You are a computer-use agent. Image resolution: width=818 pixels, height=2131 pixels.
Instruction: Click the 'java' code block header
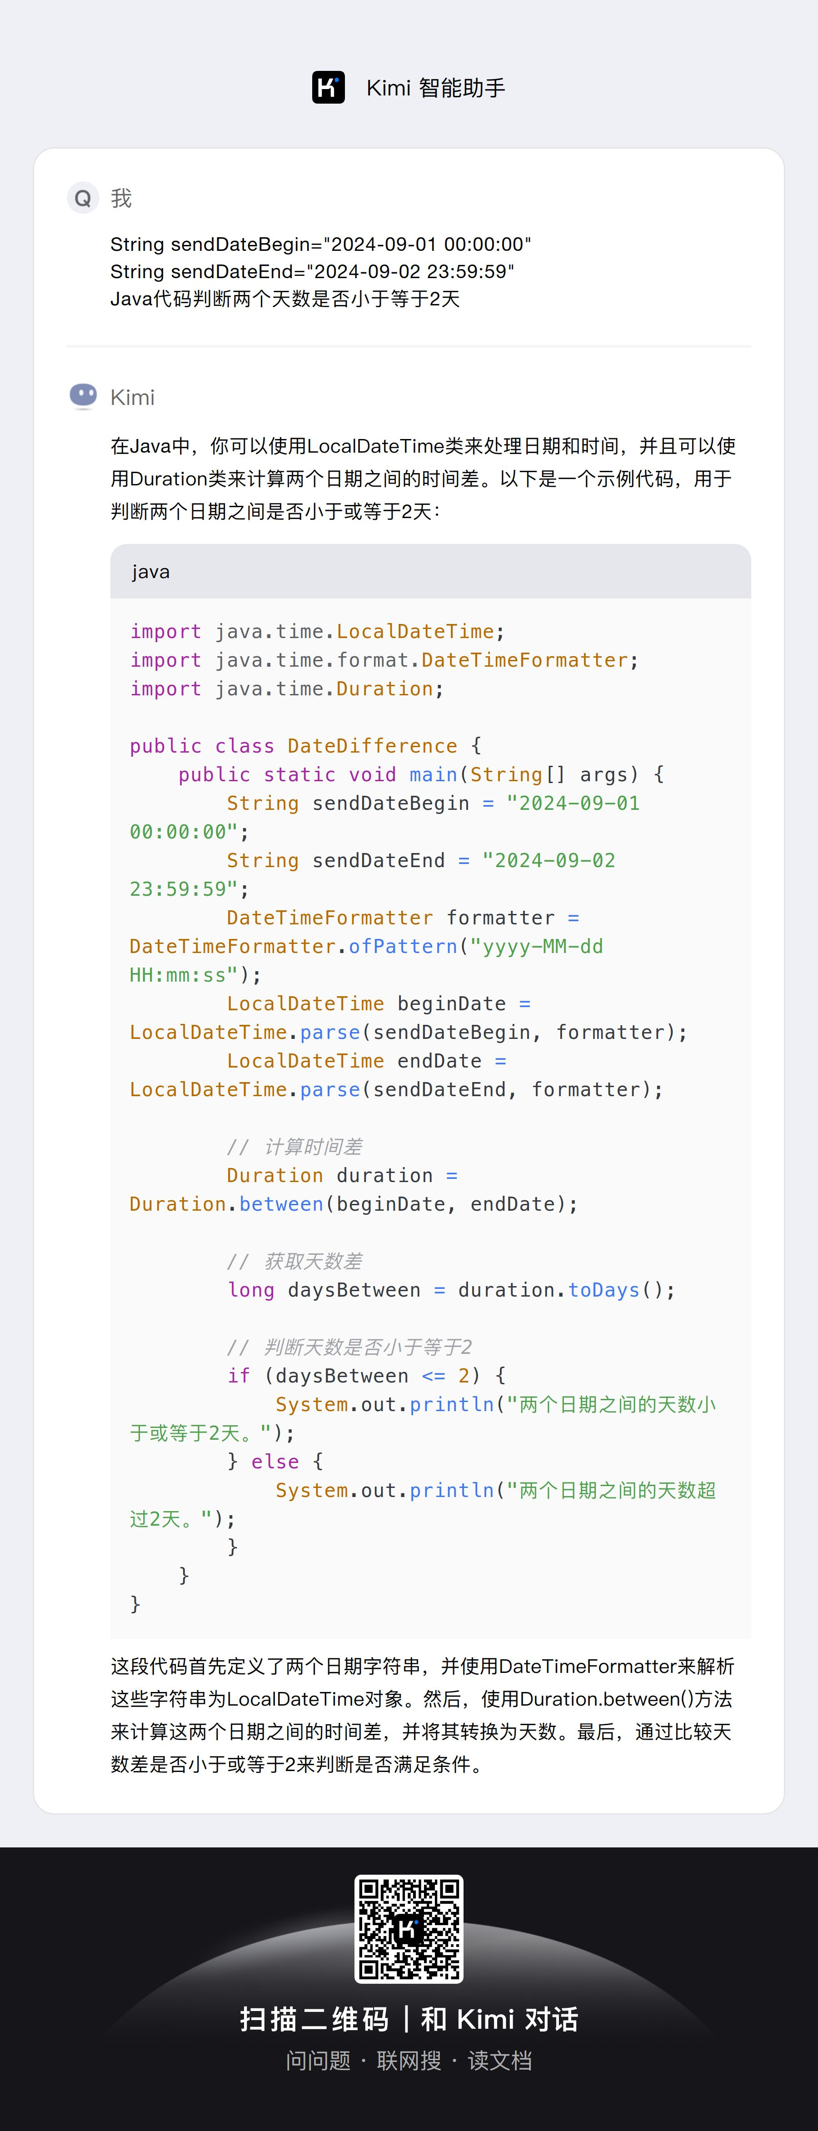pyautogui.click(x=430, y=572)
